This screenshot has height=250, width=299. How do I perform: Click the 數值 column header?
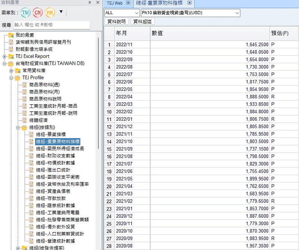[x=209, y=33]
